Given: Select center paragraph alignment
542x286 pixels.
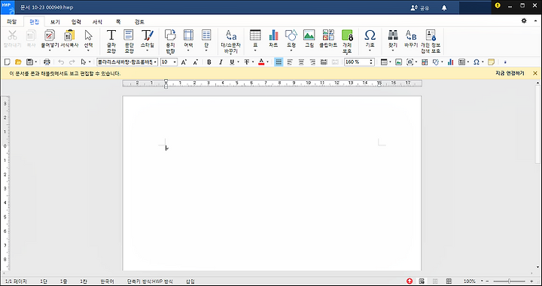Looking at the screenshot, I should pos(301,62).
